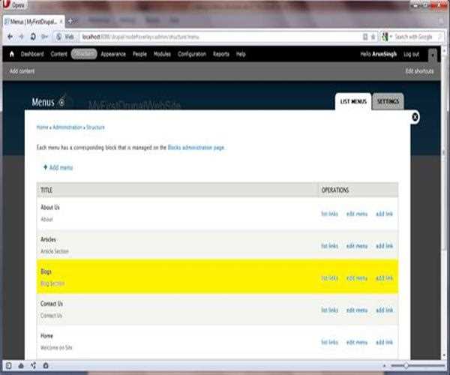Close the Menus overlay with X icon

pos(415,117)
